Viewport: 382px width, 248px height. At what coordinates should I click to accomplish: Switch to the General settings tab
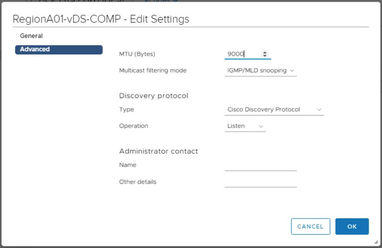31,36
